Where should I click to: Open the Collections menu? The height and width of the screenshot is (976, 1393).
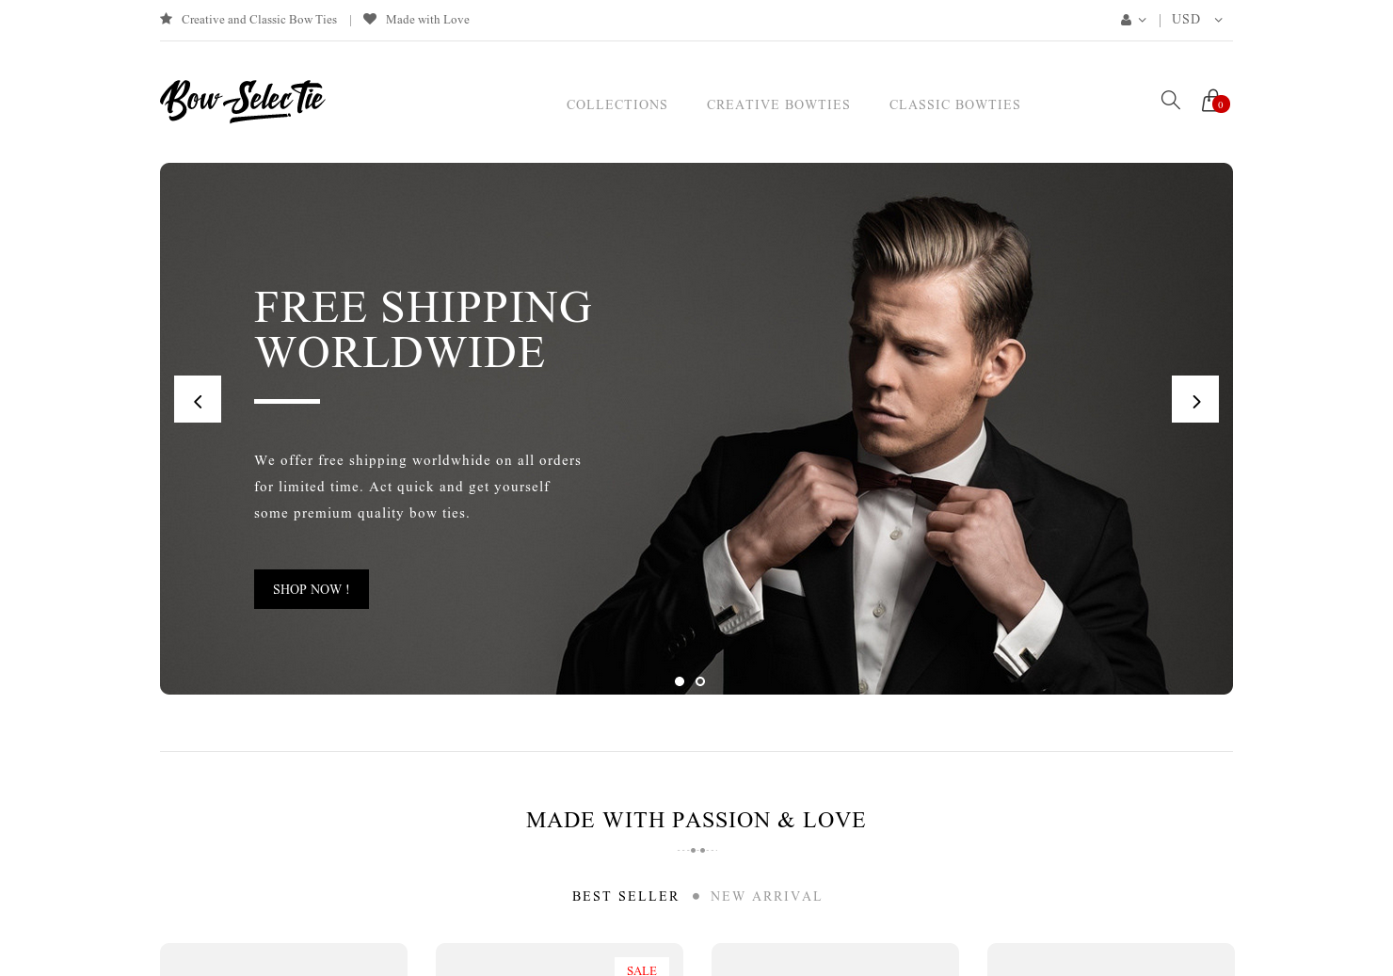pyautogui.click(x=616, y=104)
